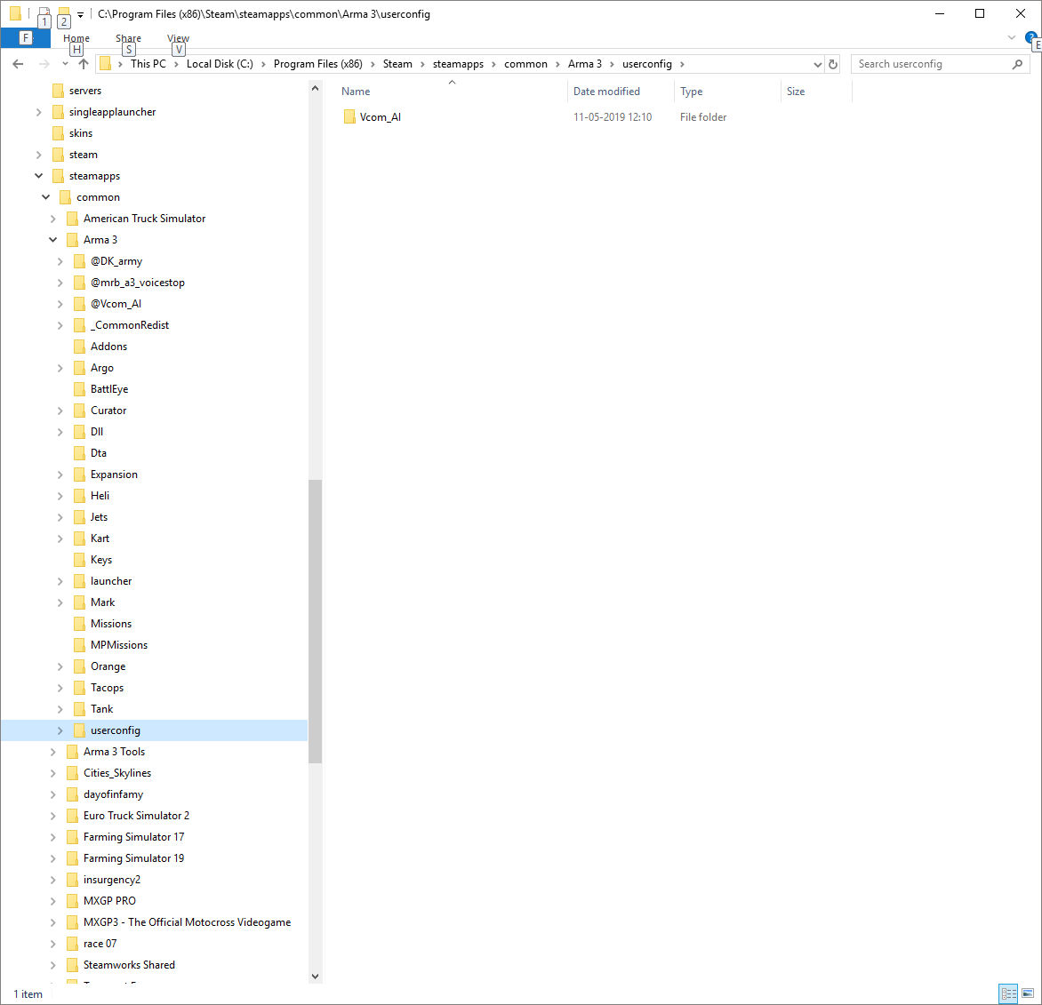
Task: Click the launcher folder icon
Action: [x=79, y=581]
